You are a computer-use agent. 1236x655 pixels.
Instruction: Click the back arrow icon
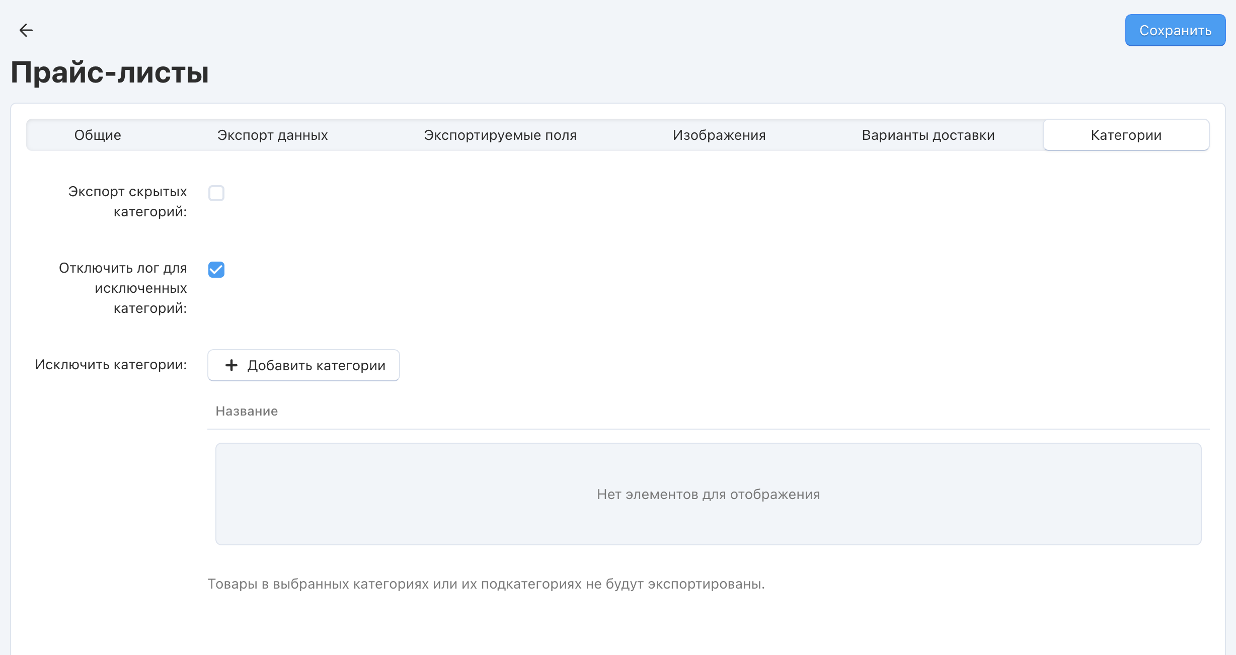coord(26,30)
